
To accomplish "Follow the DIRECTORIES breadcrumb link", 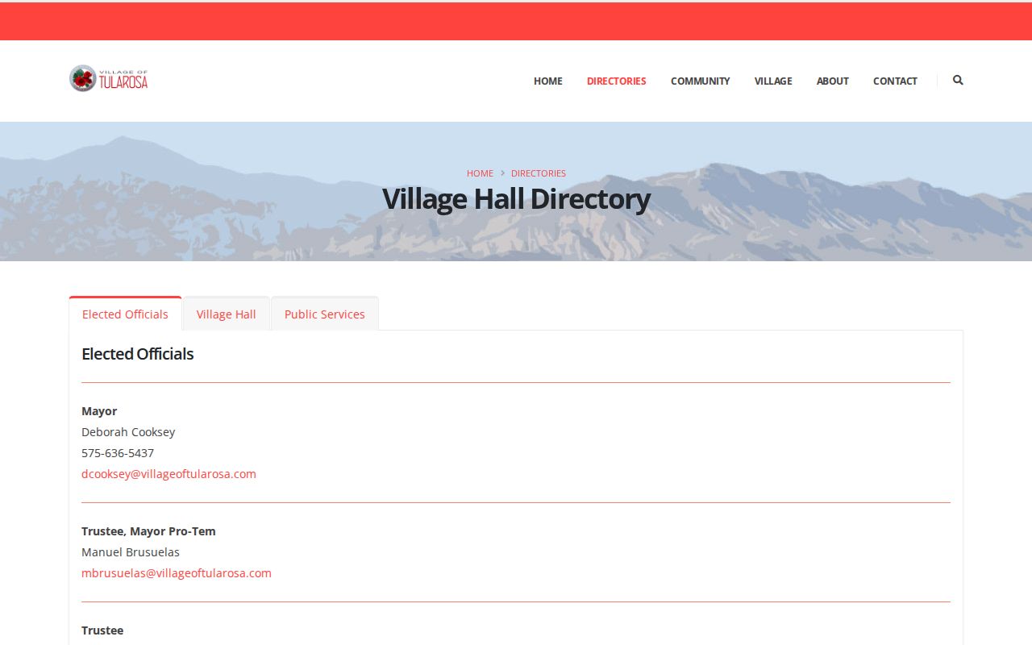I will coord(539,173).
